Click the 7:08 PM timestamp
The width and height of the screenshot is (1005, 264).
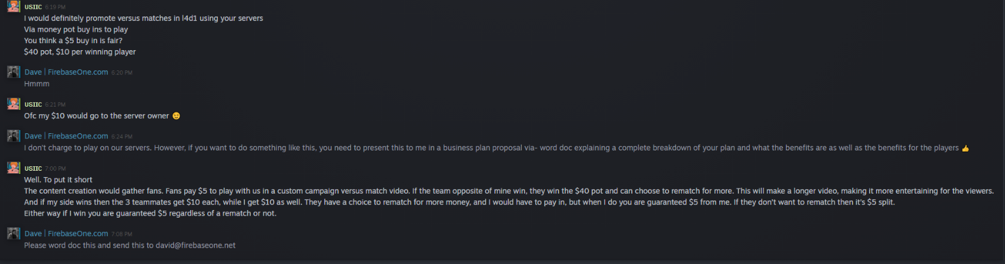pyautogui.click(x=122, y=234)
